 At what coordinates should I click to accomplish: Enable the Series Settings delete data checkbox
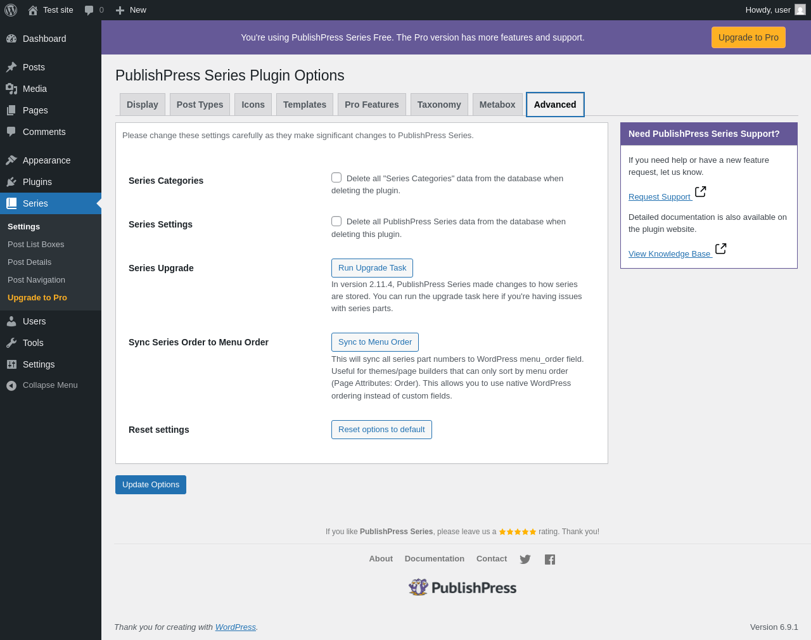click(336, 221)
